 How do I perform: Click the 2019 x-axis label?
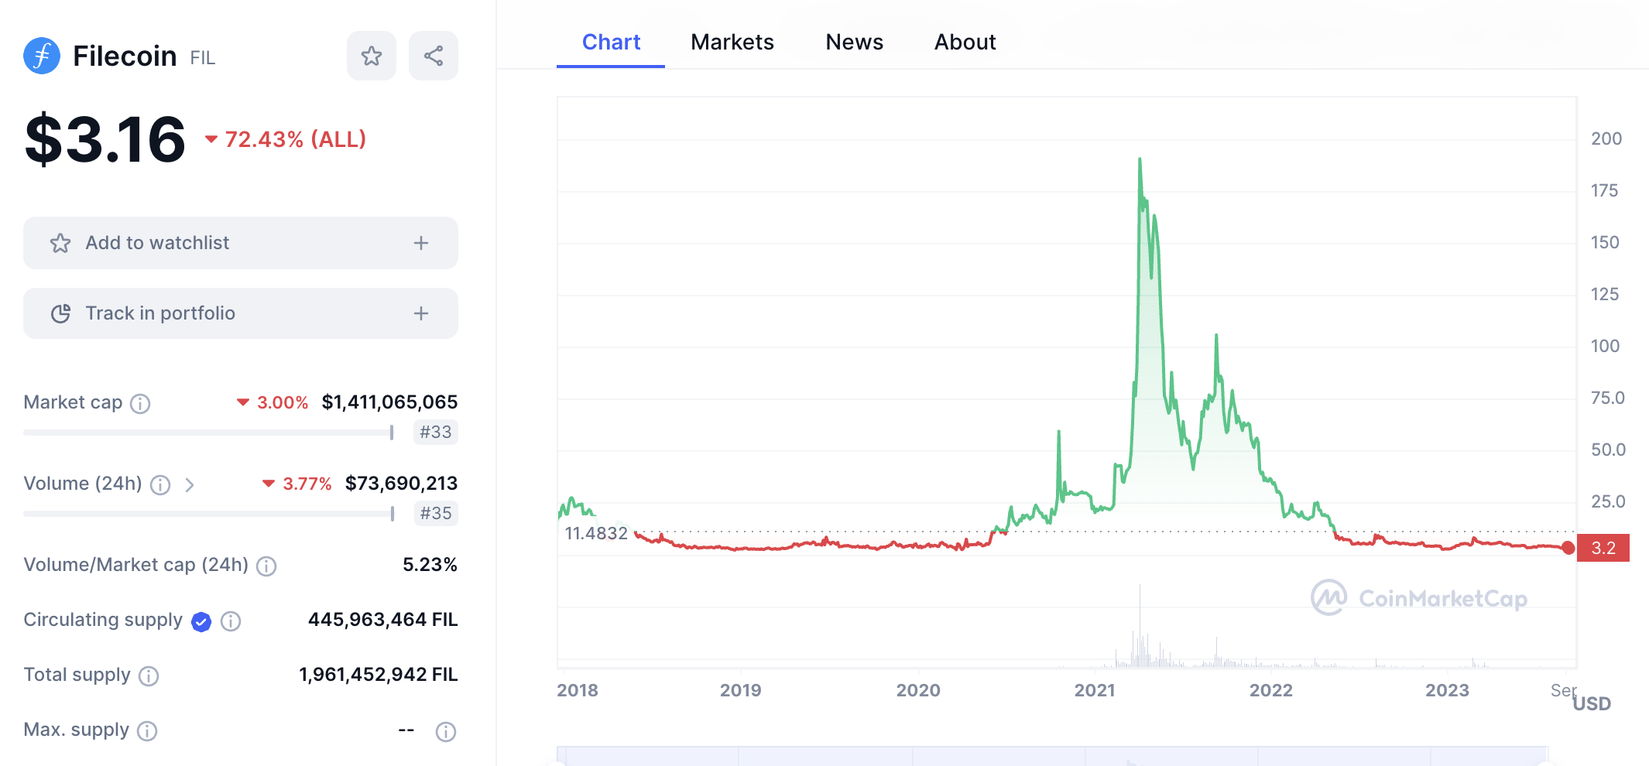pos(741,690)
